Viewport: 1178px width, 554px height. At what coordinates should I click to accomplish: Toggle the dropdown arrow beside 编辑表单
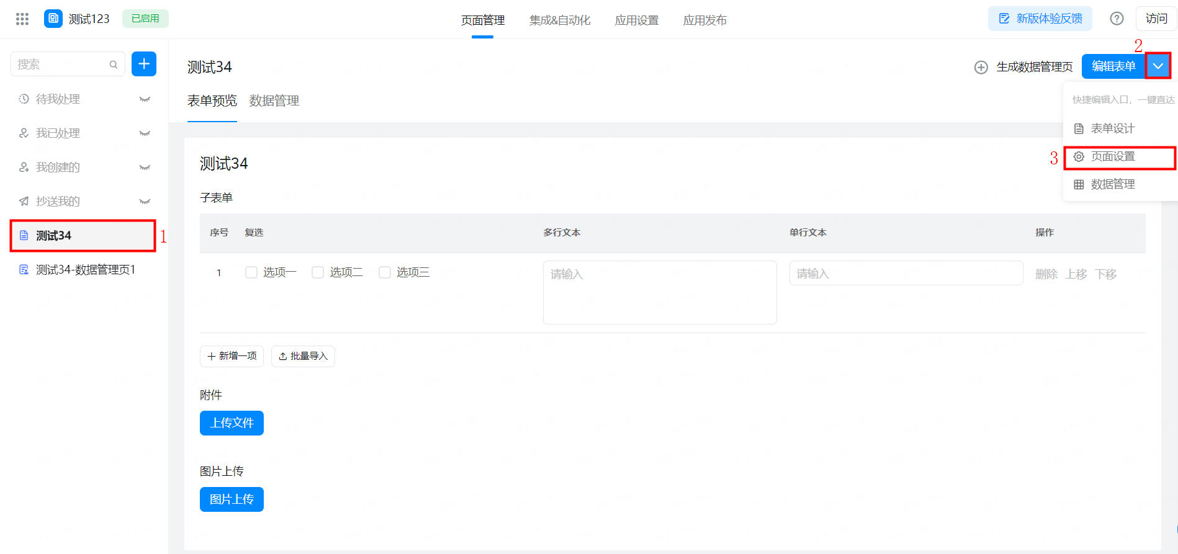pos(1158,66)
